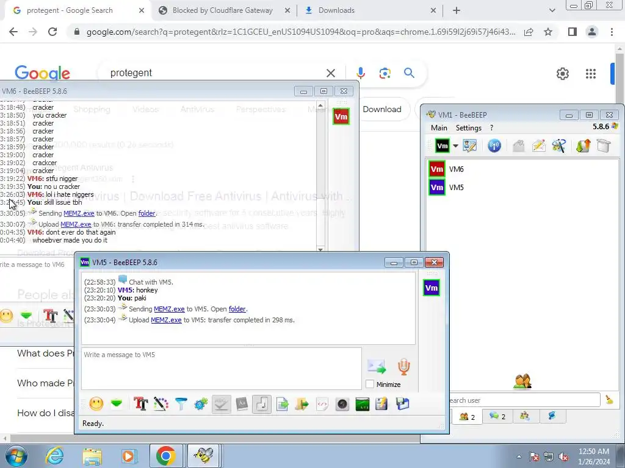625x468 pixels.
Task: Switch to groups tab in BeeBEEP
Action: pyautogui.click(x=525, y=416)
